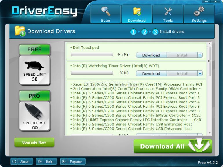The image size is (223, 167).
Task: Select the FREE speed plan label
Action: (x=34, y=49)
